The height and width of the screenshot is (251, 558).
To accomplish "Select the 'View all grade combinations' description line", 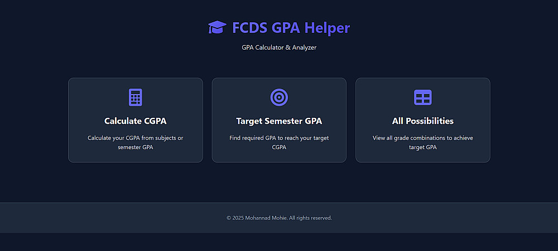I will coord(423,138).
